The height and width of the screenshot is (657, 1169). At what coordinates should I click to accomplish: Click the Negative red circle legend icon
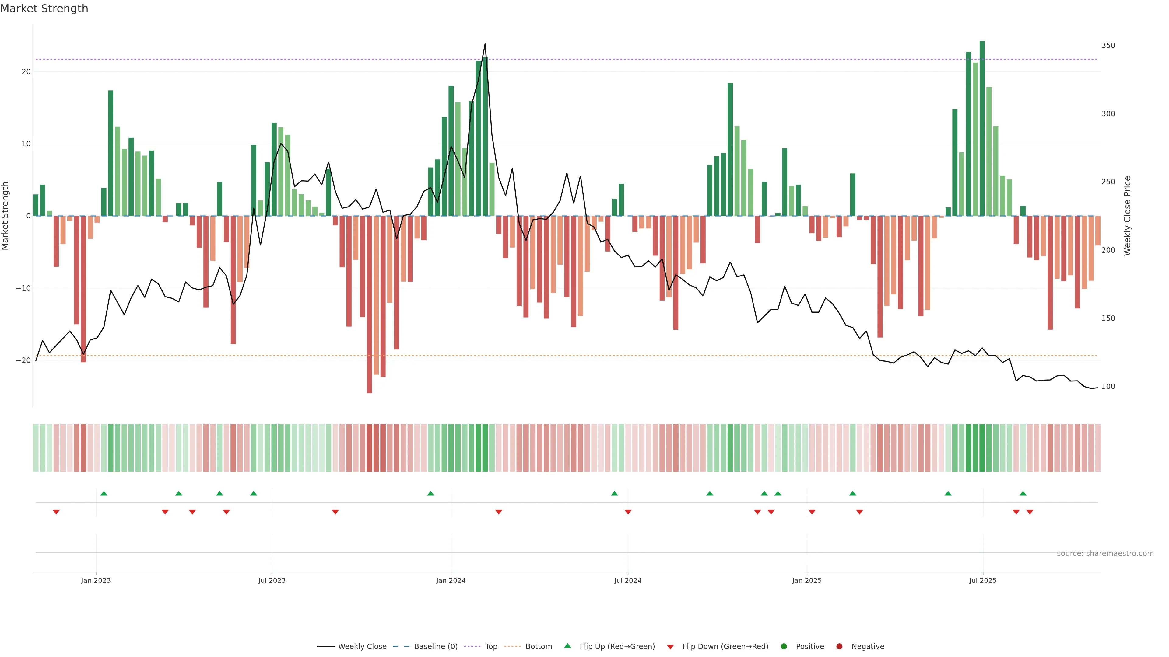click(839, 647)
